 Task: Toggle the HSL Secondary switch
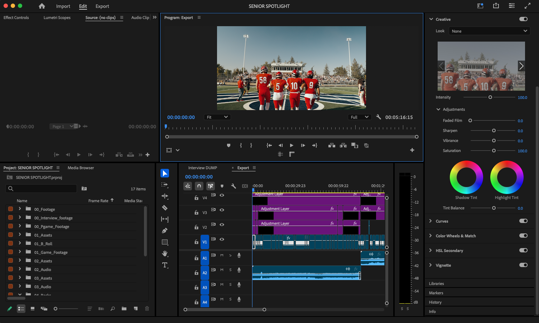pyautogui.click(x=523, y=250)
